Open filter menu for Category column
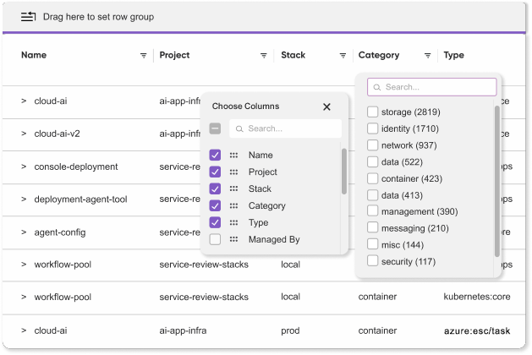Viewport: 532px width, 355px height. click(428, 55)
